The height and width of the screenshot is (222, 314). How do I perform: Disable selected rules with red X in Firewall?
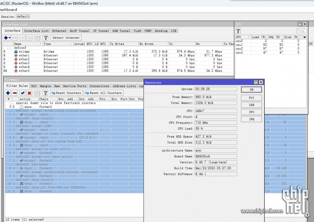click(29, 93)
